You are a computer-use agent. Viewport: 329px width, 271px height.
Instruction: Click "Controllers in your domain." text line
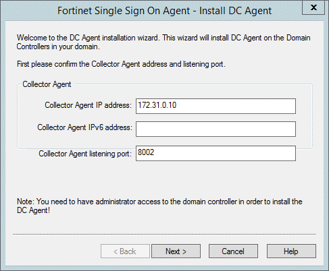(x=58, y=47)
